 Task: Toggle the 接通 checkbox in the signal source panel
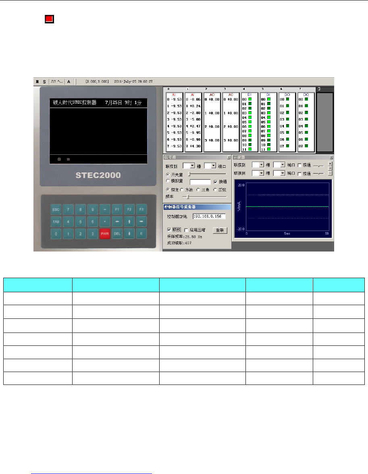[x=215, y=182]
